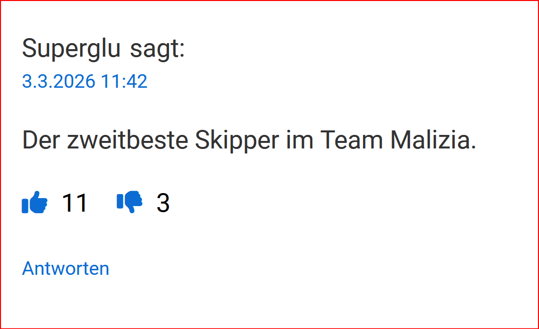Click the word 'Skipper' in the comment
This screenshot has height=329, width=539.
[x=237, y=140]
